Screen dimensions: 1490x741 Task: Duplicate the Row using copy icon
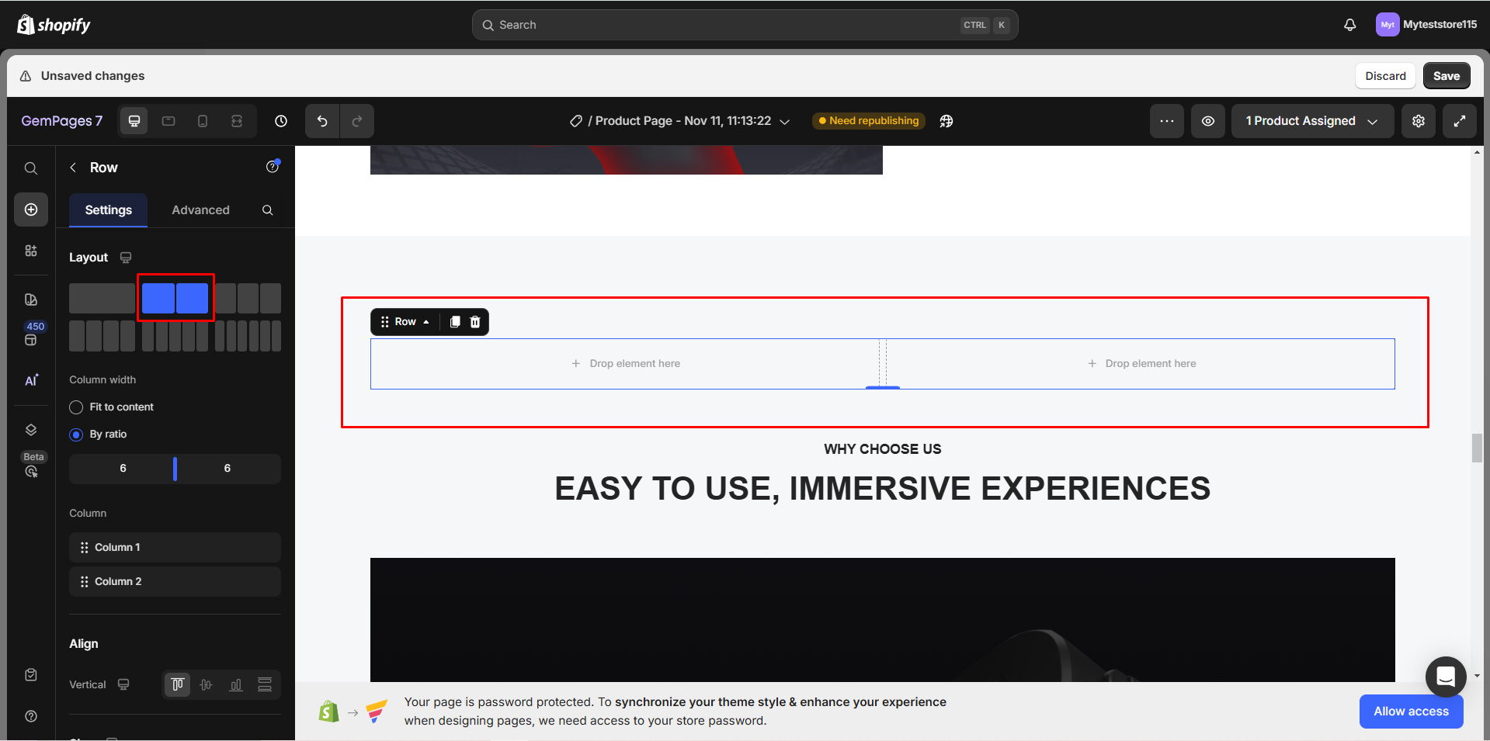455,322
